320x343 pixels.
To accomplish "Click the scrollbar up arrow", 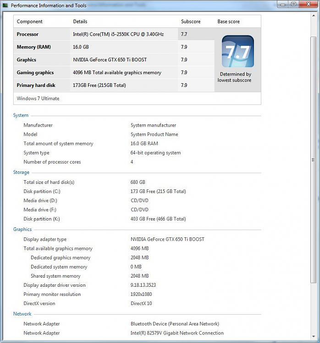I will pos(314,16).
